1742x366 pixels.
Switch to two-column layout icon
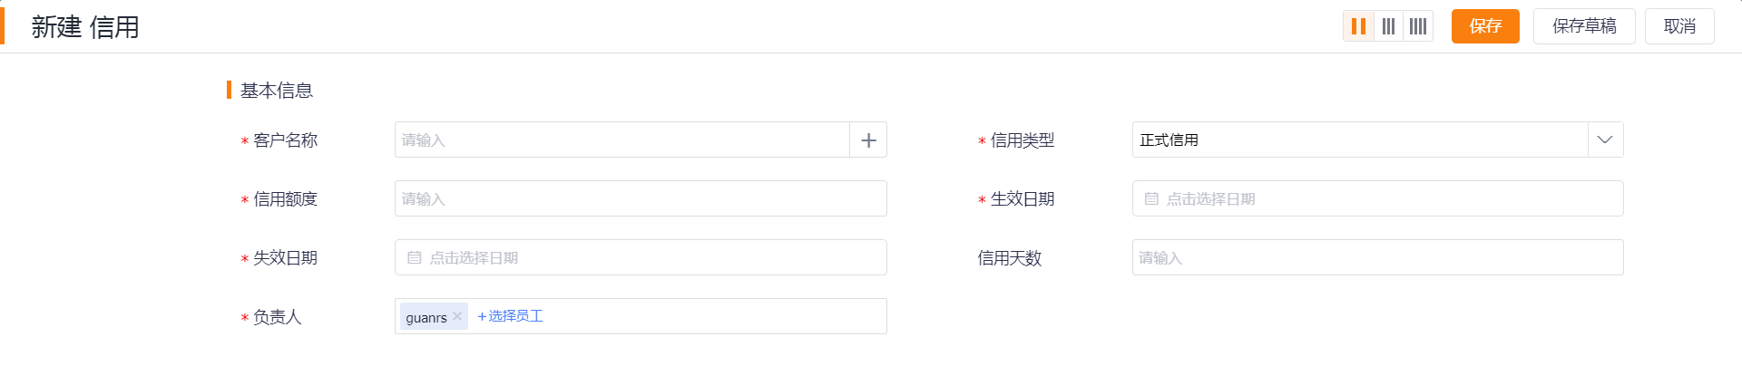(1358, 26)
